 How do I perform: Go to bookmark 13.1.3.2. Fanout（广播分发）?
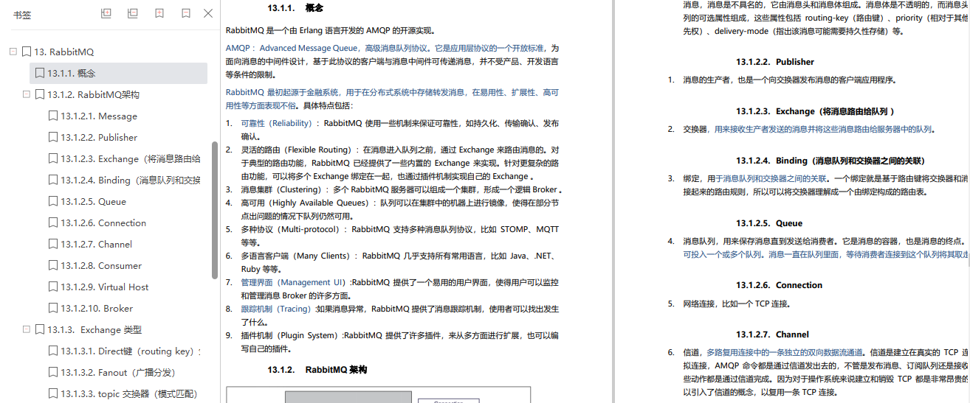tap(118, 372)
